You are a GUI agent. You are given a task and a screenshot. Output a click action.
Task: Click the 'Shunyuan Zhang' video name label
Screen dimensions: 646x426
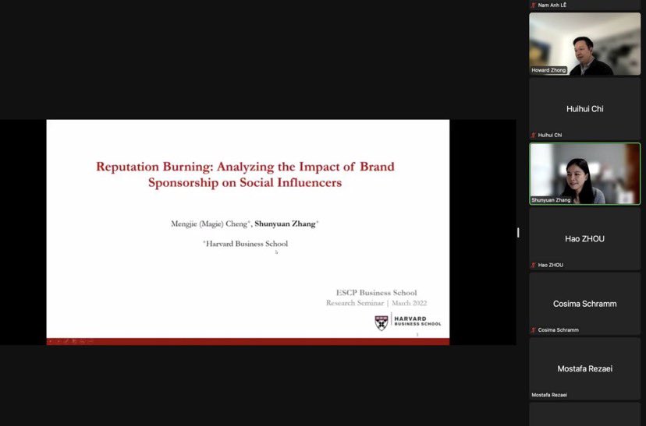(551, 200)
